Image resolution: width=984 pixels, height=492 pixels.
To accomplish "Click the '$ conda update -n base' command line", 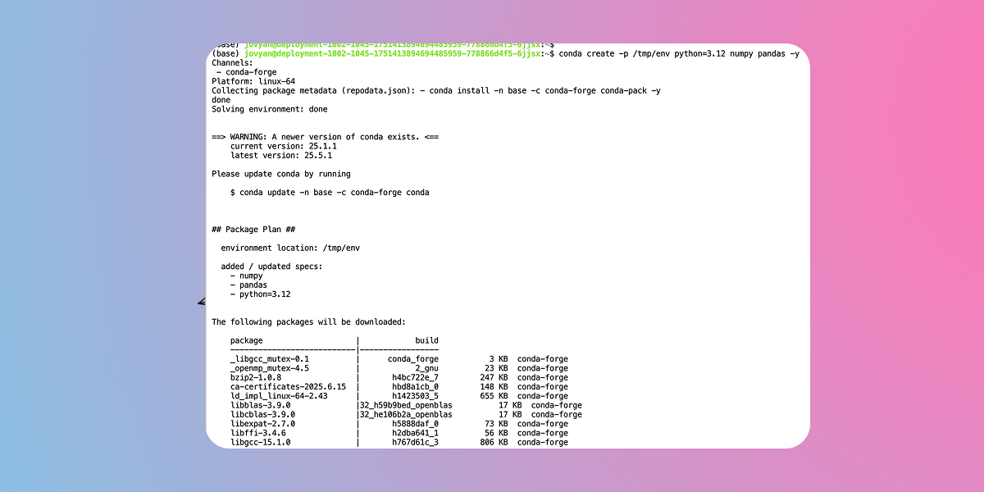I will point(330,193).
